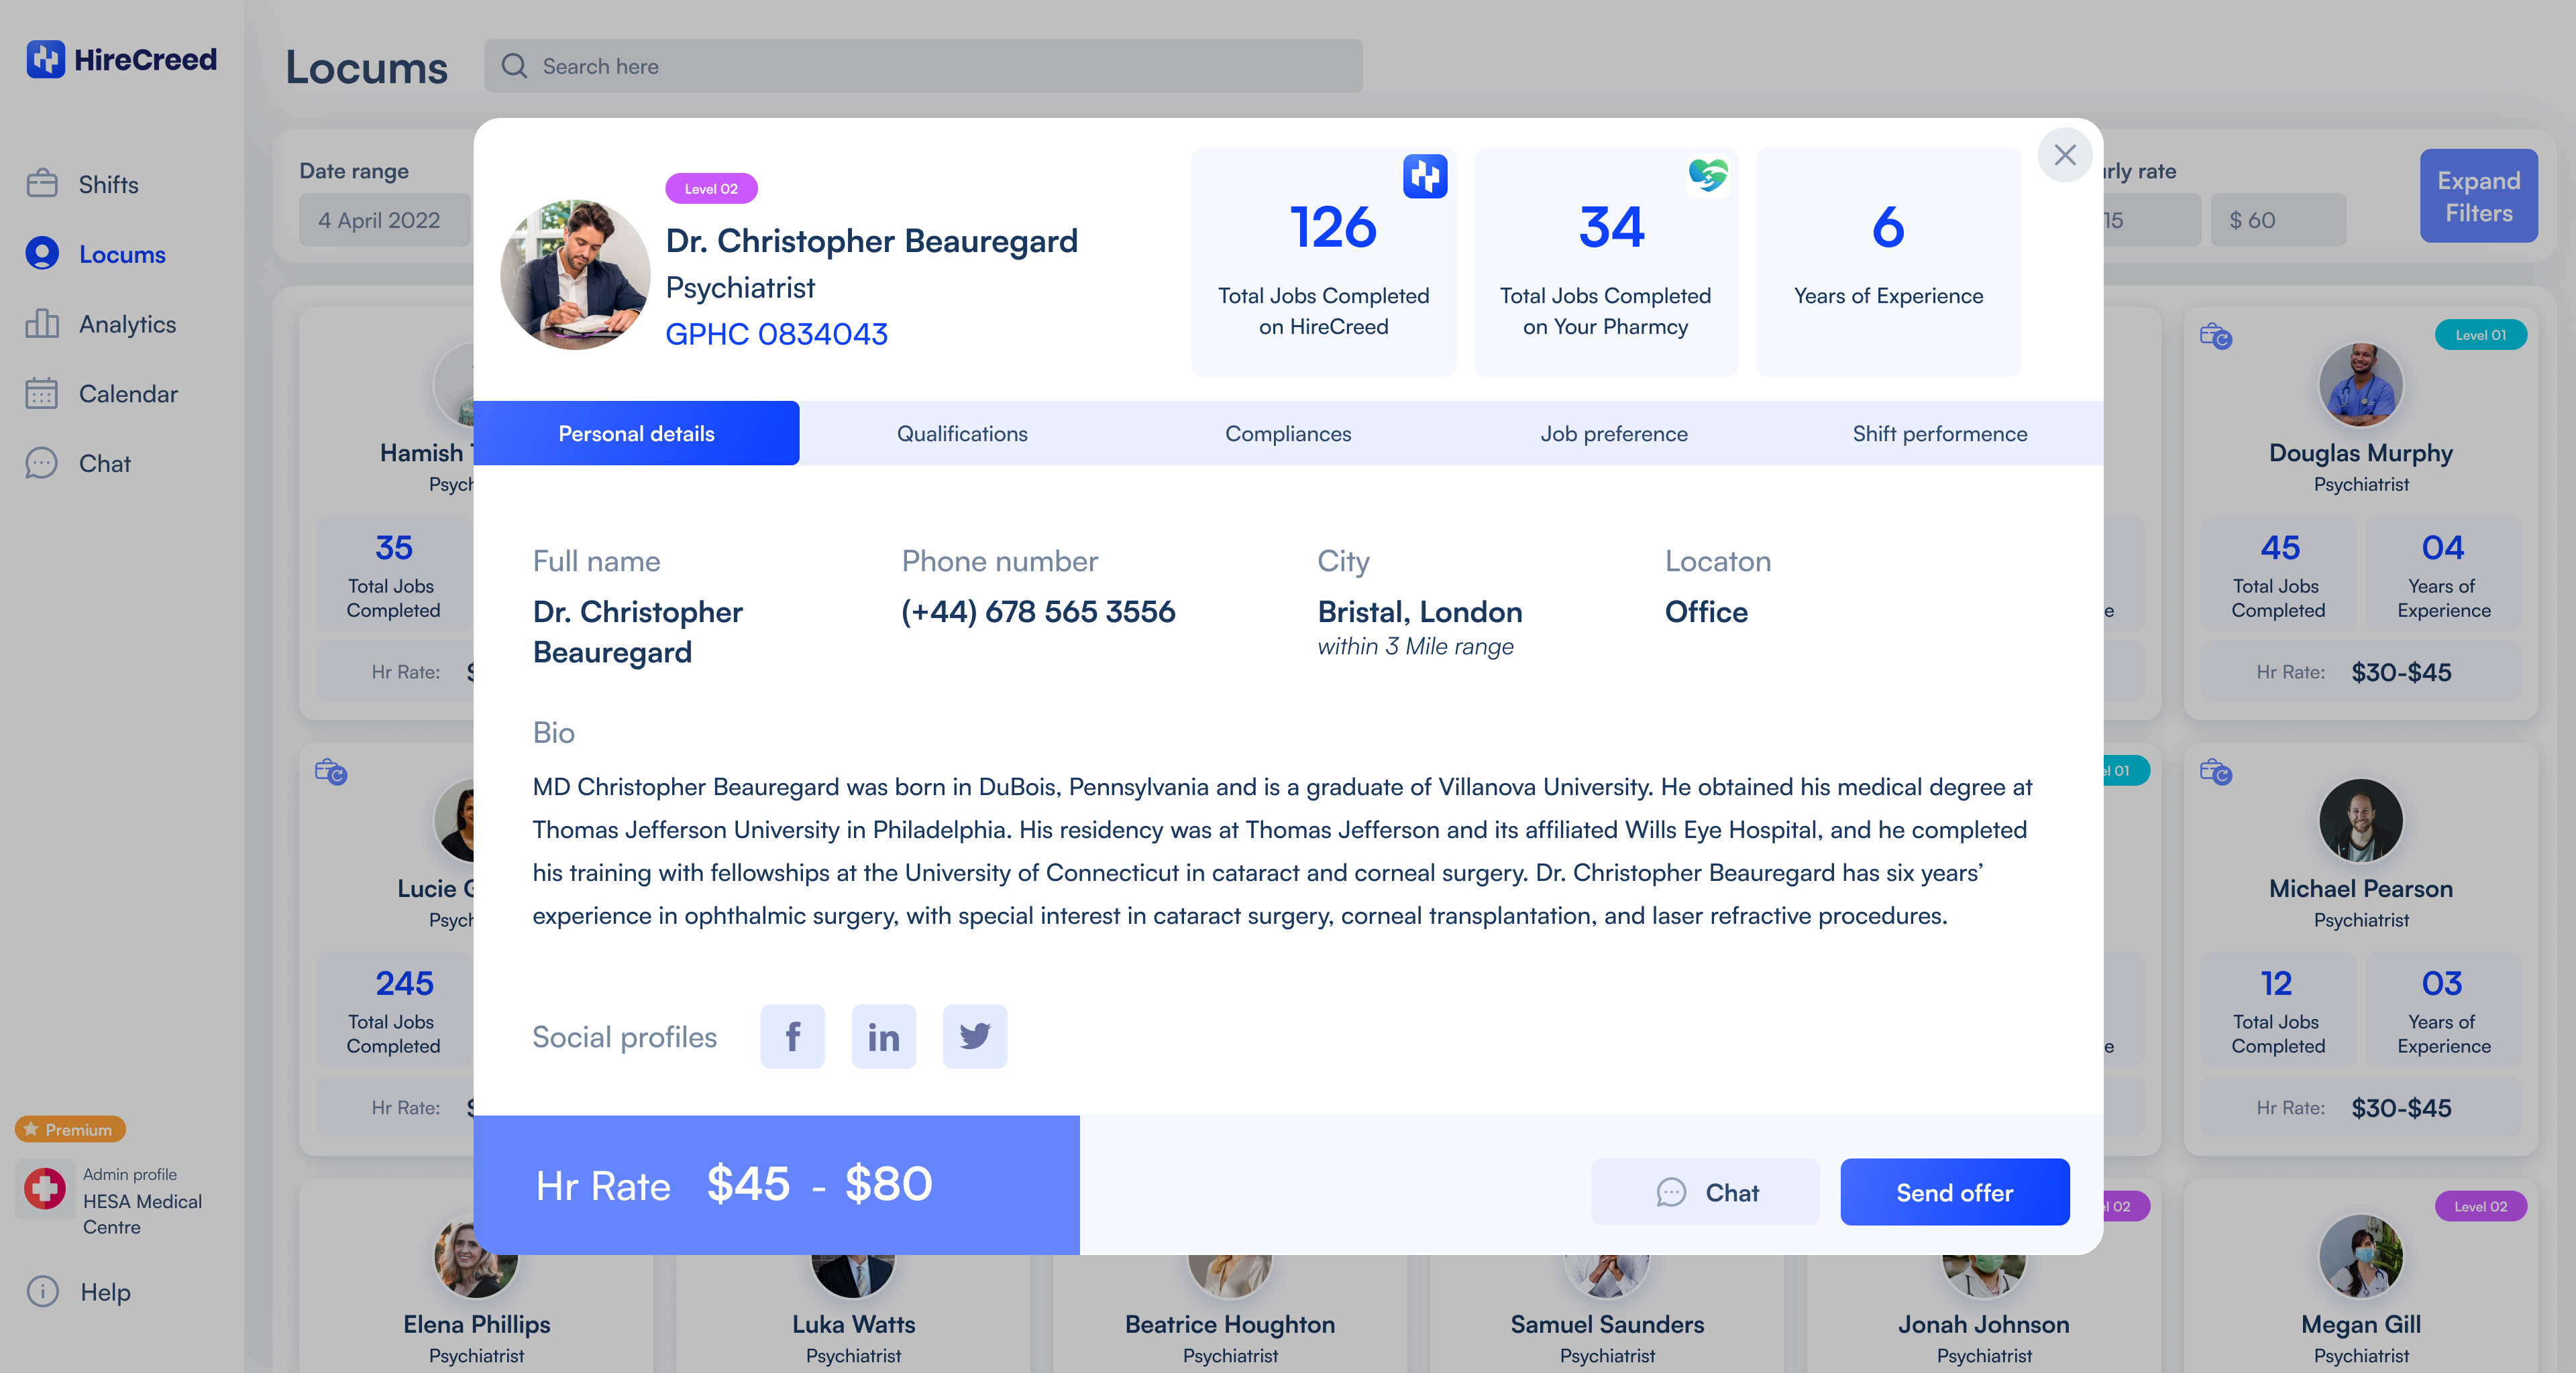
Task: Select the Locums sidebar icon
Action: 42,254
